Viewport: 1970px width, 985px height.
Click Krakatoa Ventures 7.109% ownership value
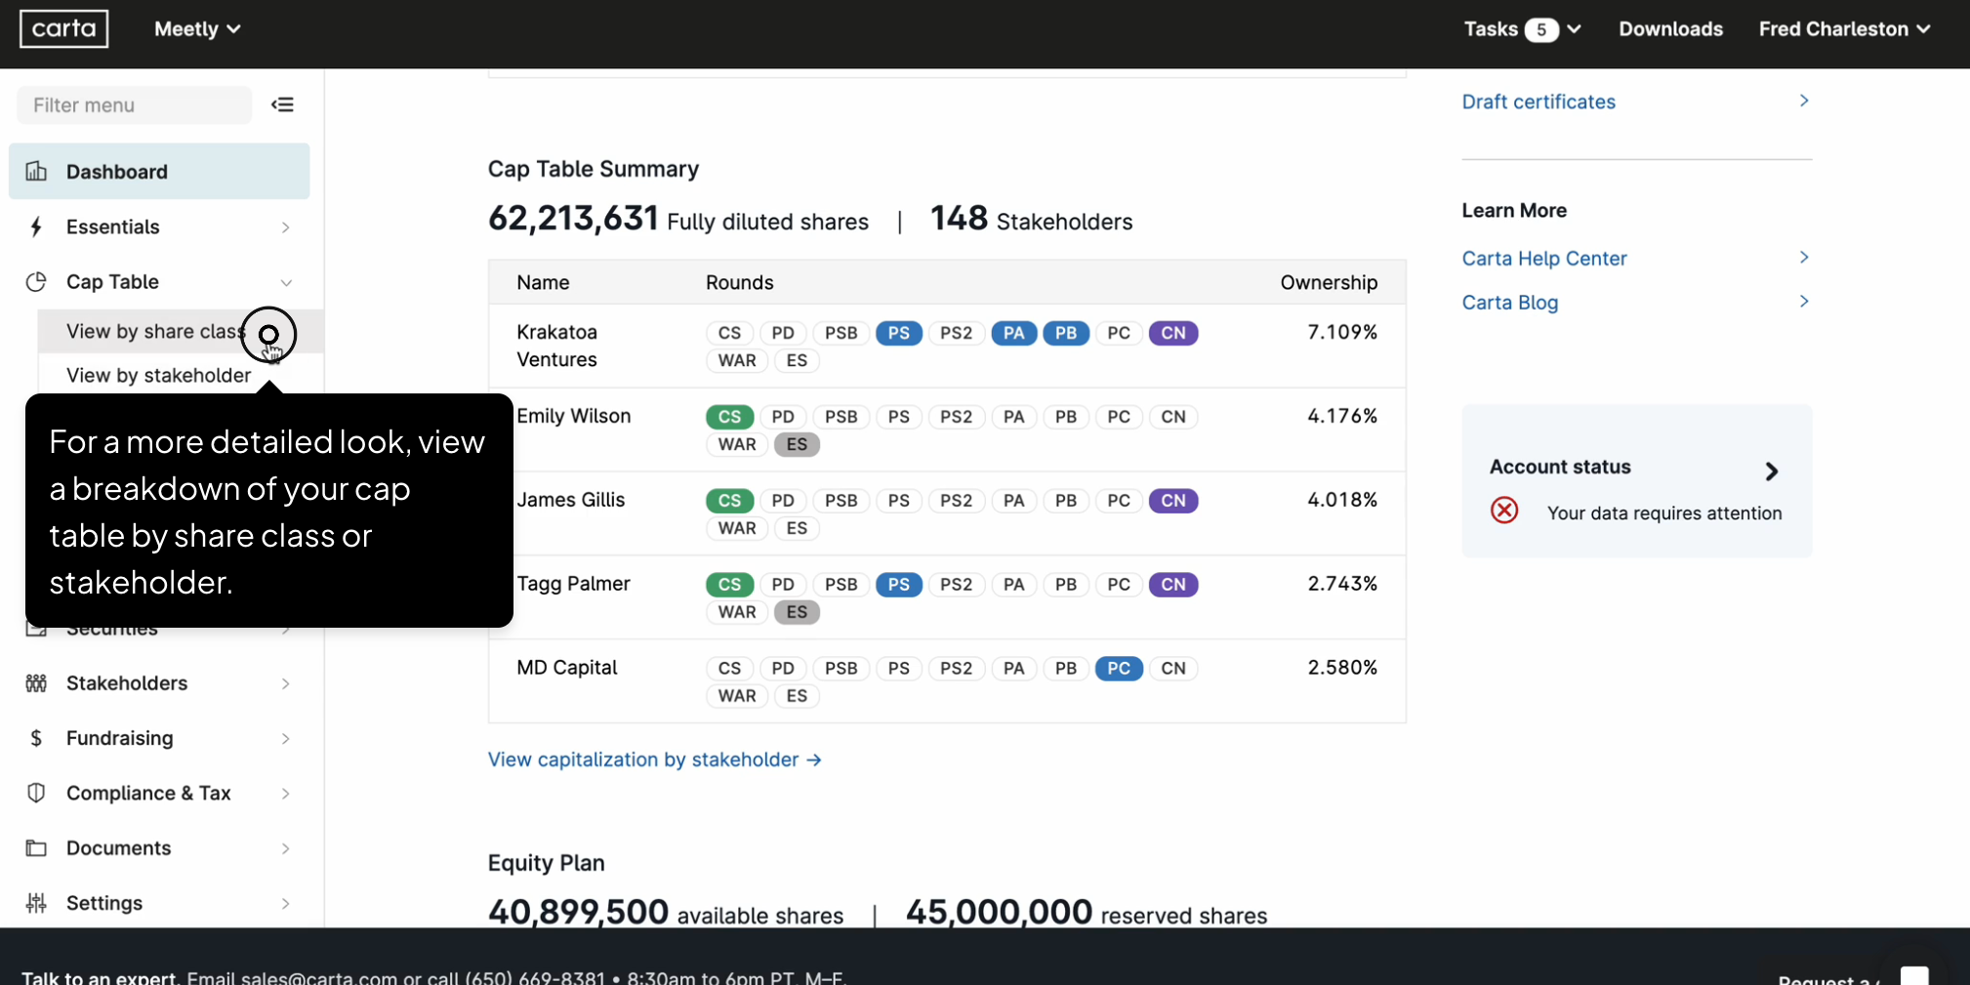coord(1342,332)
